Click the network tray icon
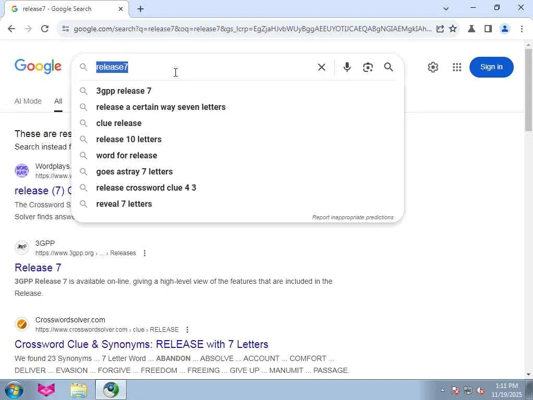 point(468,390)
